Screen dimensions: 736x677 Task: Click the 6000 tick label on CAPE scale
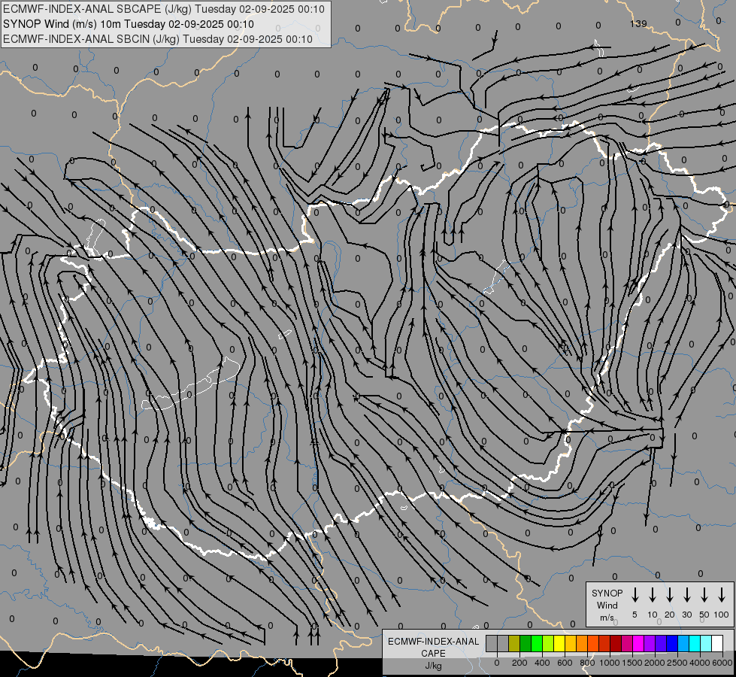click(722, 663)
